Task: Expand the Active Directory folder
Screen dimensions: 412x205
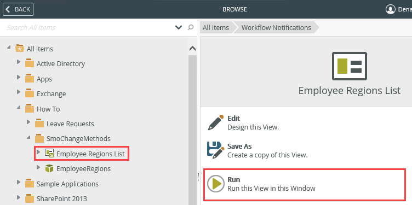Action: (19, 62)
